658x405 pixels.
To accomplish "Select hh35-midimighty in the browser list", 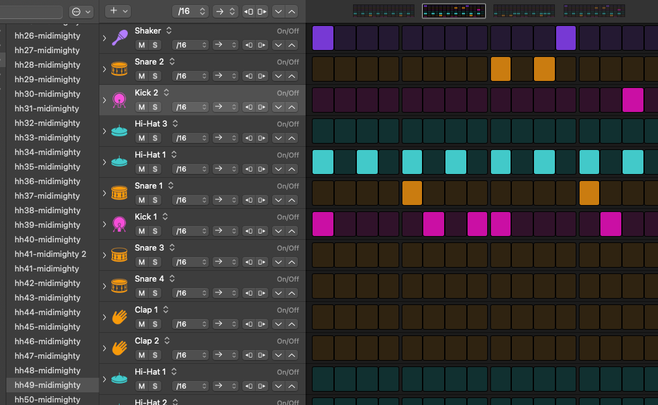I will click(53, 166).
